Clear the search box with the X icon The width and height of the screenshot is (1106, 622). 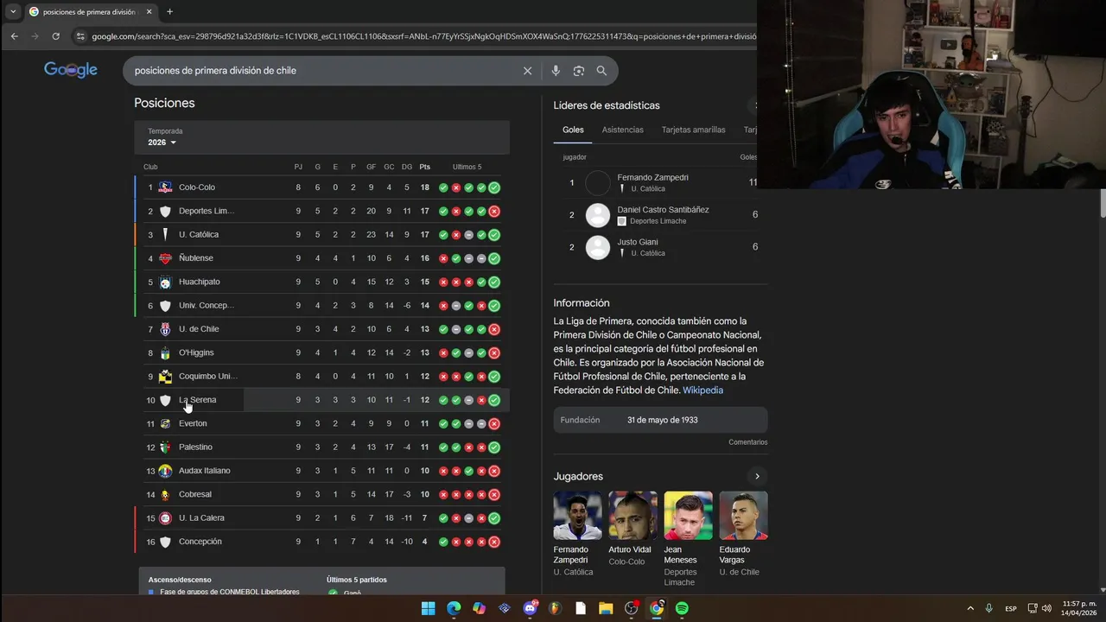(527, 71)
